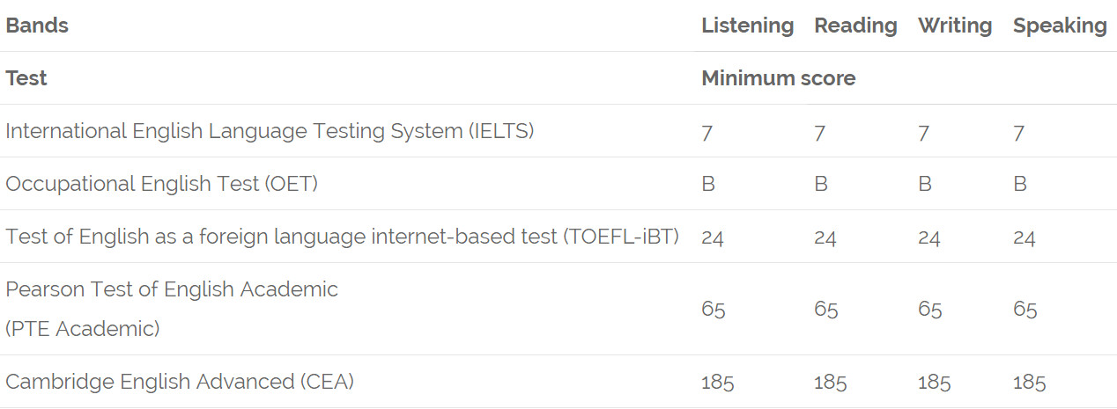The image size is (1117, 409).
Task: Click the PTE Academic label in parentheses
Action: (83, 329)
